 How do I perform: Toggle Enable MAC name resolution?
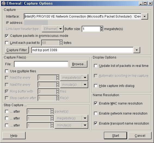click(96, 103)
